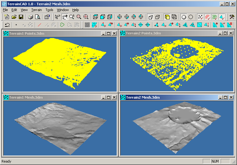
Task: Click the delete mesh icon with red X
Action: click(x=94, y=25)
